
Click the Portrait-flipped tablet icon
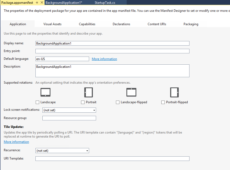click(x=174, y=93)
